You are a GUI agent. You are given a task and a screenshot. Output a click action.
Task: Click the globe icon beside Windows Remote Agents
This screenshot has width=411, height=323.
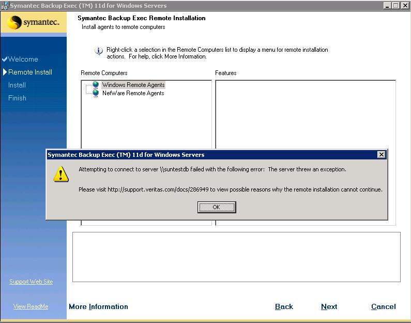pyautogui.click(x=96, y=85)
